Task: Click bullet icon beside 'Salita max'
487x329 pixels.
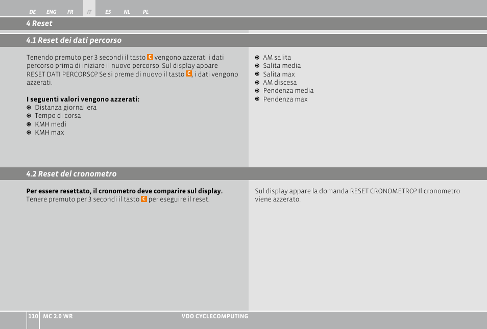Action: tap(257, 74)
